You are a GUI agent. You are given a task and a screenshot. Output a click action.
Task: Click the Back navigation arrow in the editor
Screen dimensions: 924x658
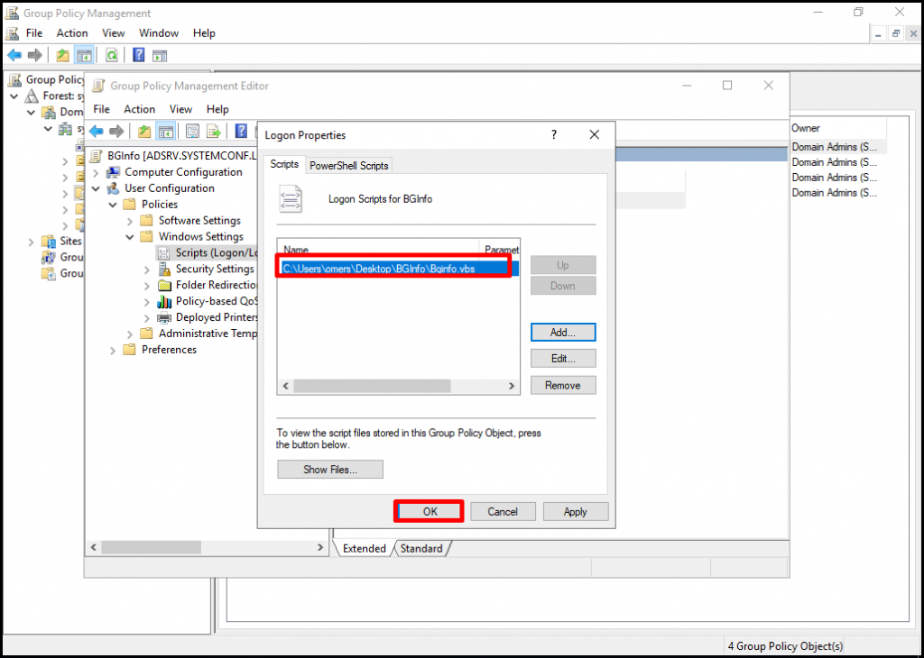coord(97,131)
